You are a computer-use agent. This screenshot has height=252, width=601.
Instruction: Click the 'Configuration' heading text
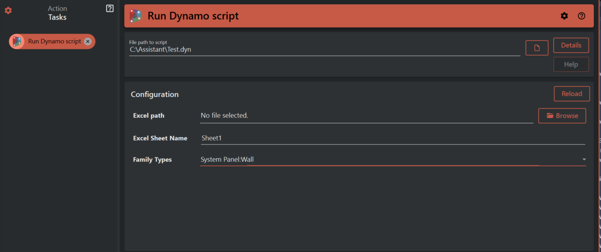[x=155, y=94]
